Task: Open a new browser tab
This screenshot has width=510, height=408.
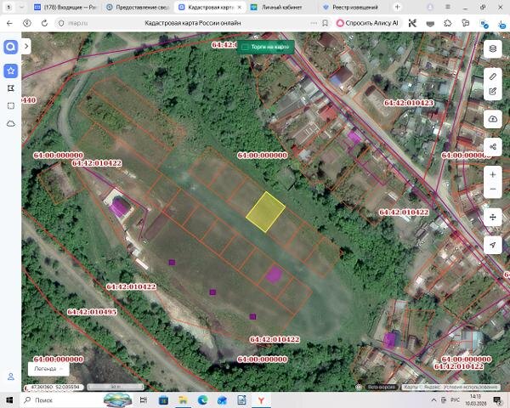Action: 398,7
